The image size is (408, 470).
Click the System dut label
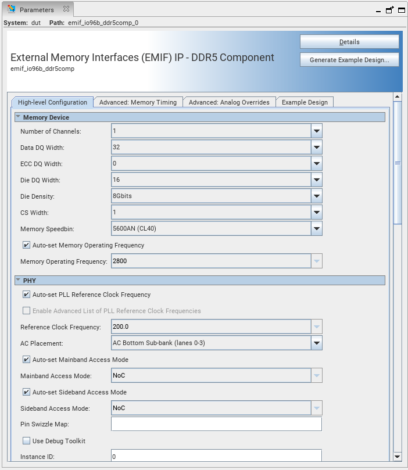22,23
